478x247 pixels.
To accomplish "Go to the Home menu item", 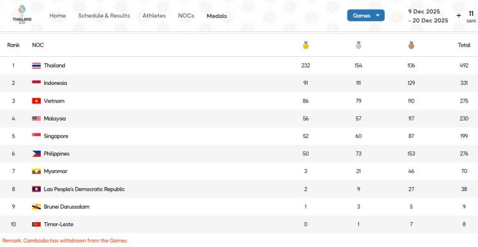I will [x=57, y=15].
